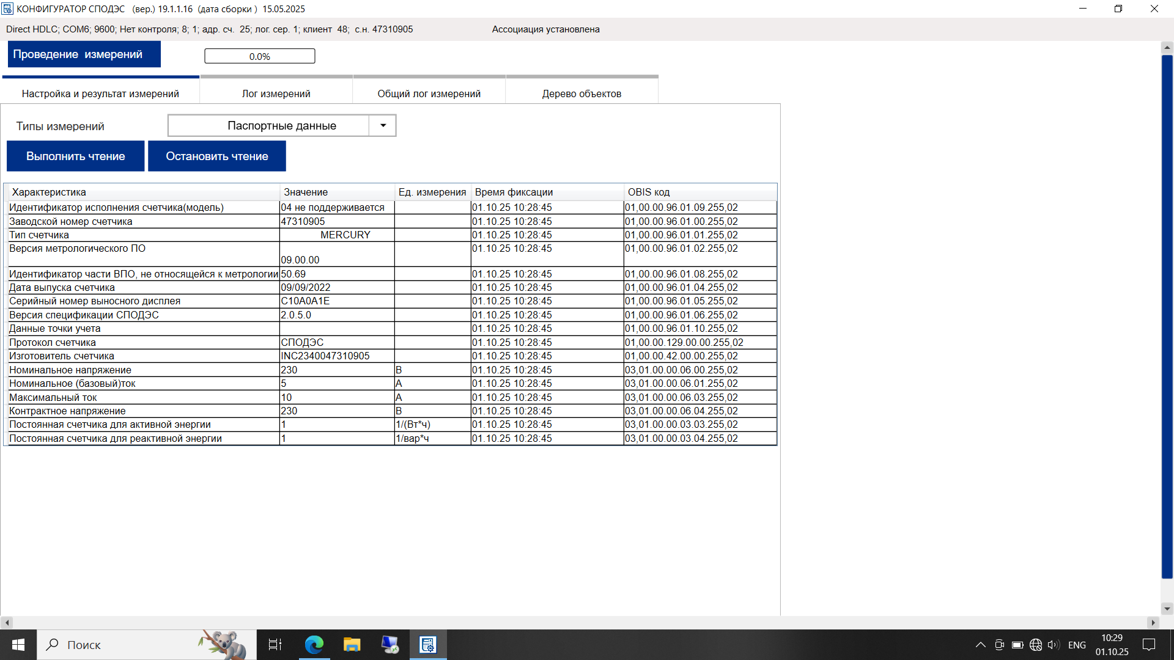Image resolution: width=1174 pixels, height=660 pixels.
Task: Open Task View in taskbar
Action: pyautogui.click(x=275, y=645)
